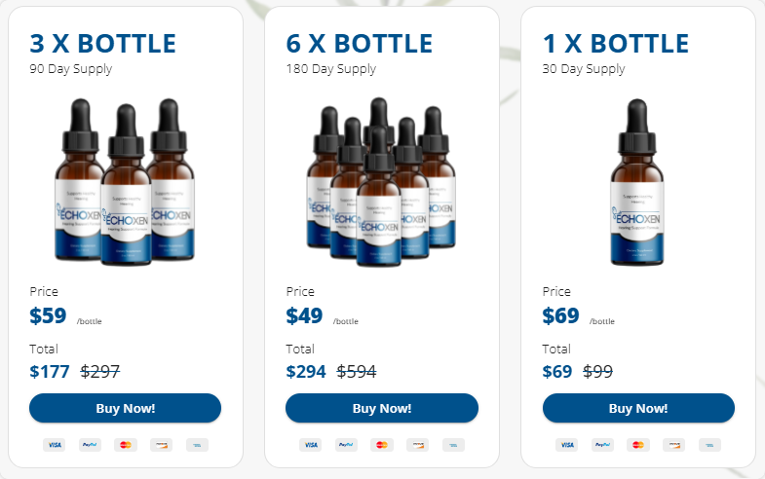Click Buy Now for 6 bottle package
Screen dimensions: 765x479
coord(381,408)
